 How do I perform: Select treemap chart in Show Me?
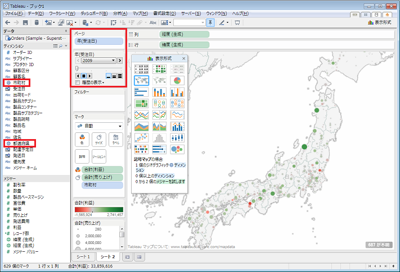141,103
